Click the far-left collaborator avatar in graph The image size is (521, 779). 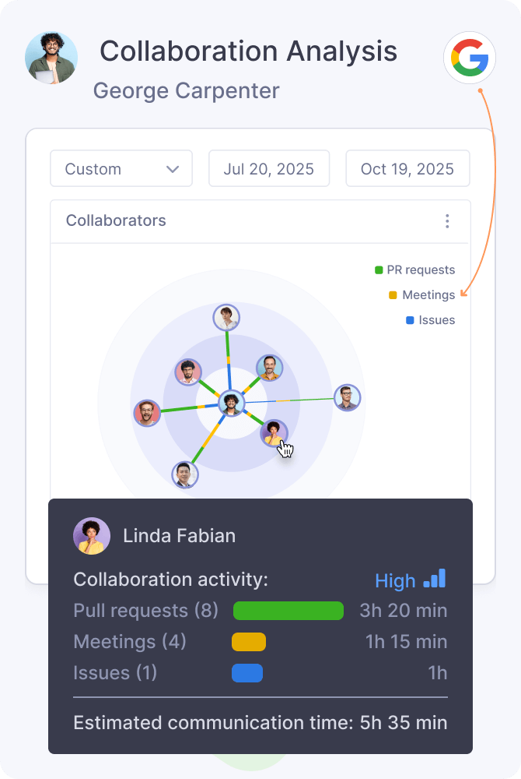[146, 413]
